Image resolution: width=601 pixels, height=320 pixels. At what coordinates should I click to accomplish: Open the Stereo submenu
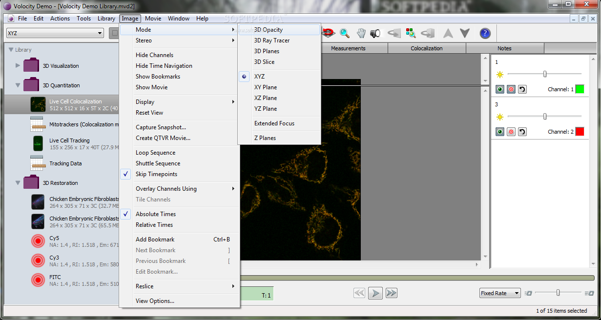pos(179,40)
